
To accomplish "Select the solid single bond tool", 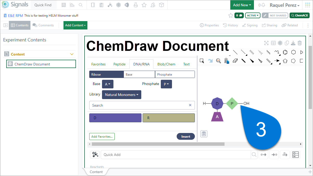I will click(235, 52).
